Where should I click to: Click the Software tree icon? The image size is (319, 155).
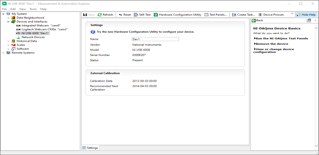click(x=13, y=49)
